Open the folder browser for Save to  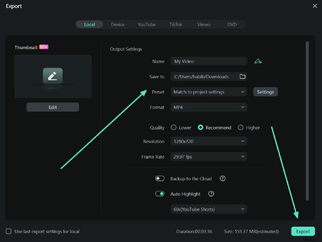[x=242, y=76]
